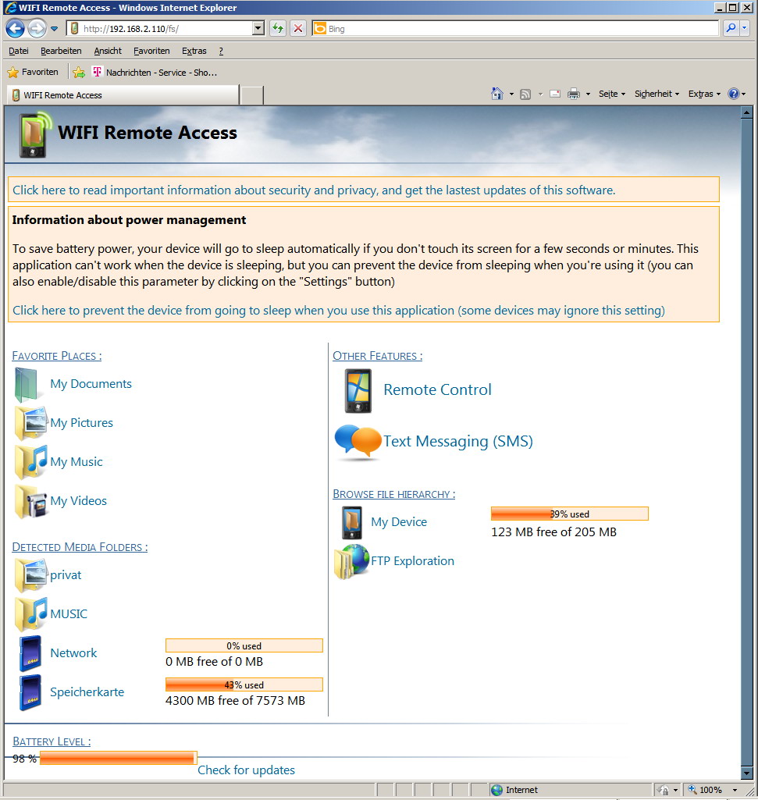
Task: Click the Network storage card icon
Action: [x=30, y=653]
